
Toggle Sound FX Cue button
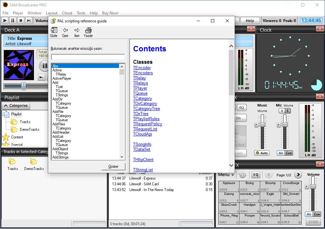317,214
